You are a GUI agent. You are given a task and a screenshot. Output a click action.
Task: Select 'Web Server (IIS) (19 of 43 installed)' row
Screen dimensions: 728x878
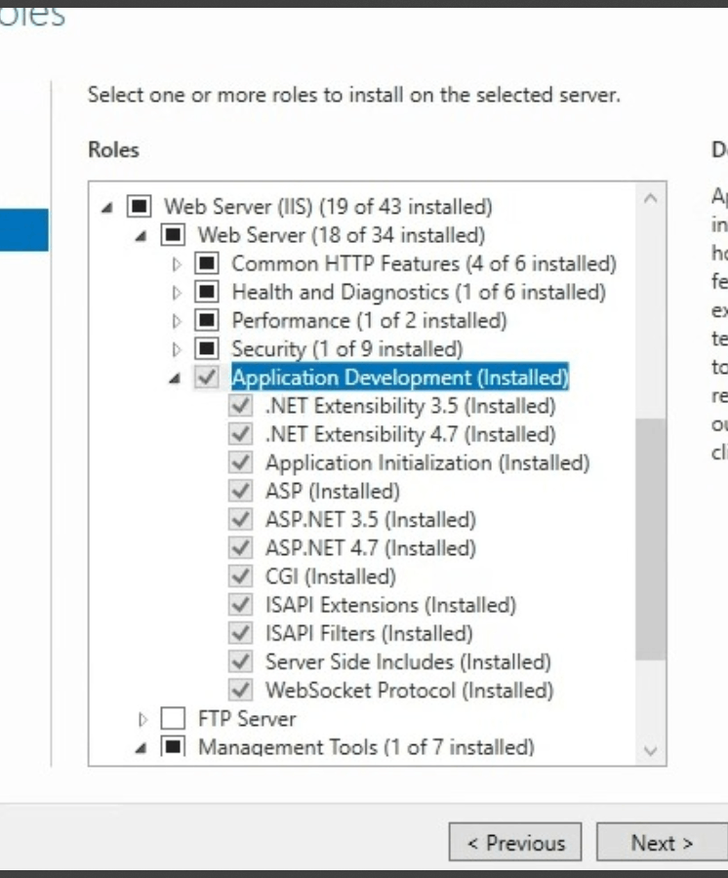pyautogui.click(x=328, y=207)
